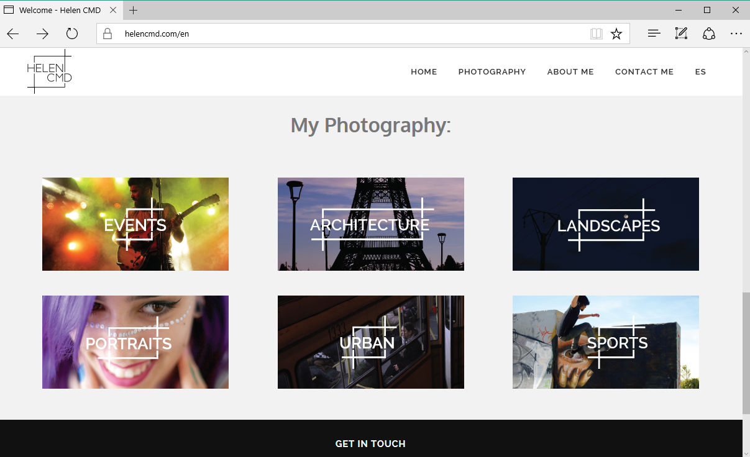Open the Make a Web Note pen icon
Screen dimensions: 750x457
681,34
